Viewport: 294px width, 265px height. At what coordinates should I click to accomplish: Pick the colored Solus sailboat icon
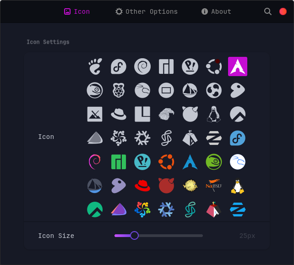(x=95, y=186)
